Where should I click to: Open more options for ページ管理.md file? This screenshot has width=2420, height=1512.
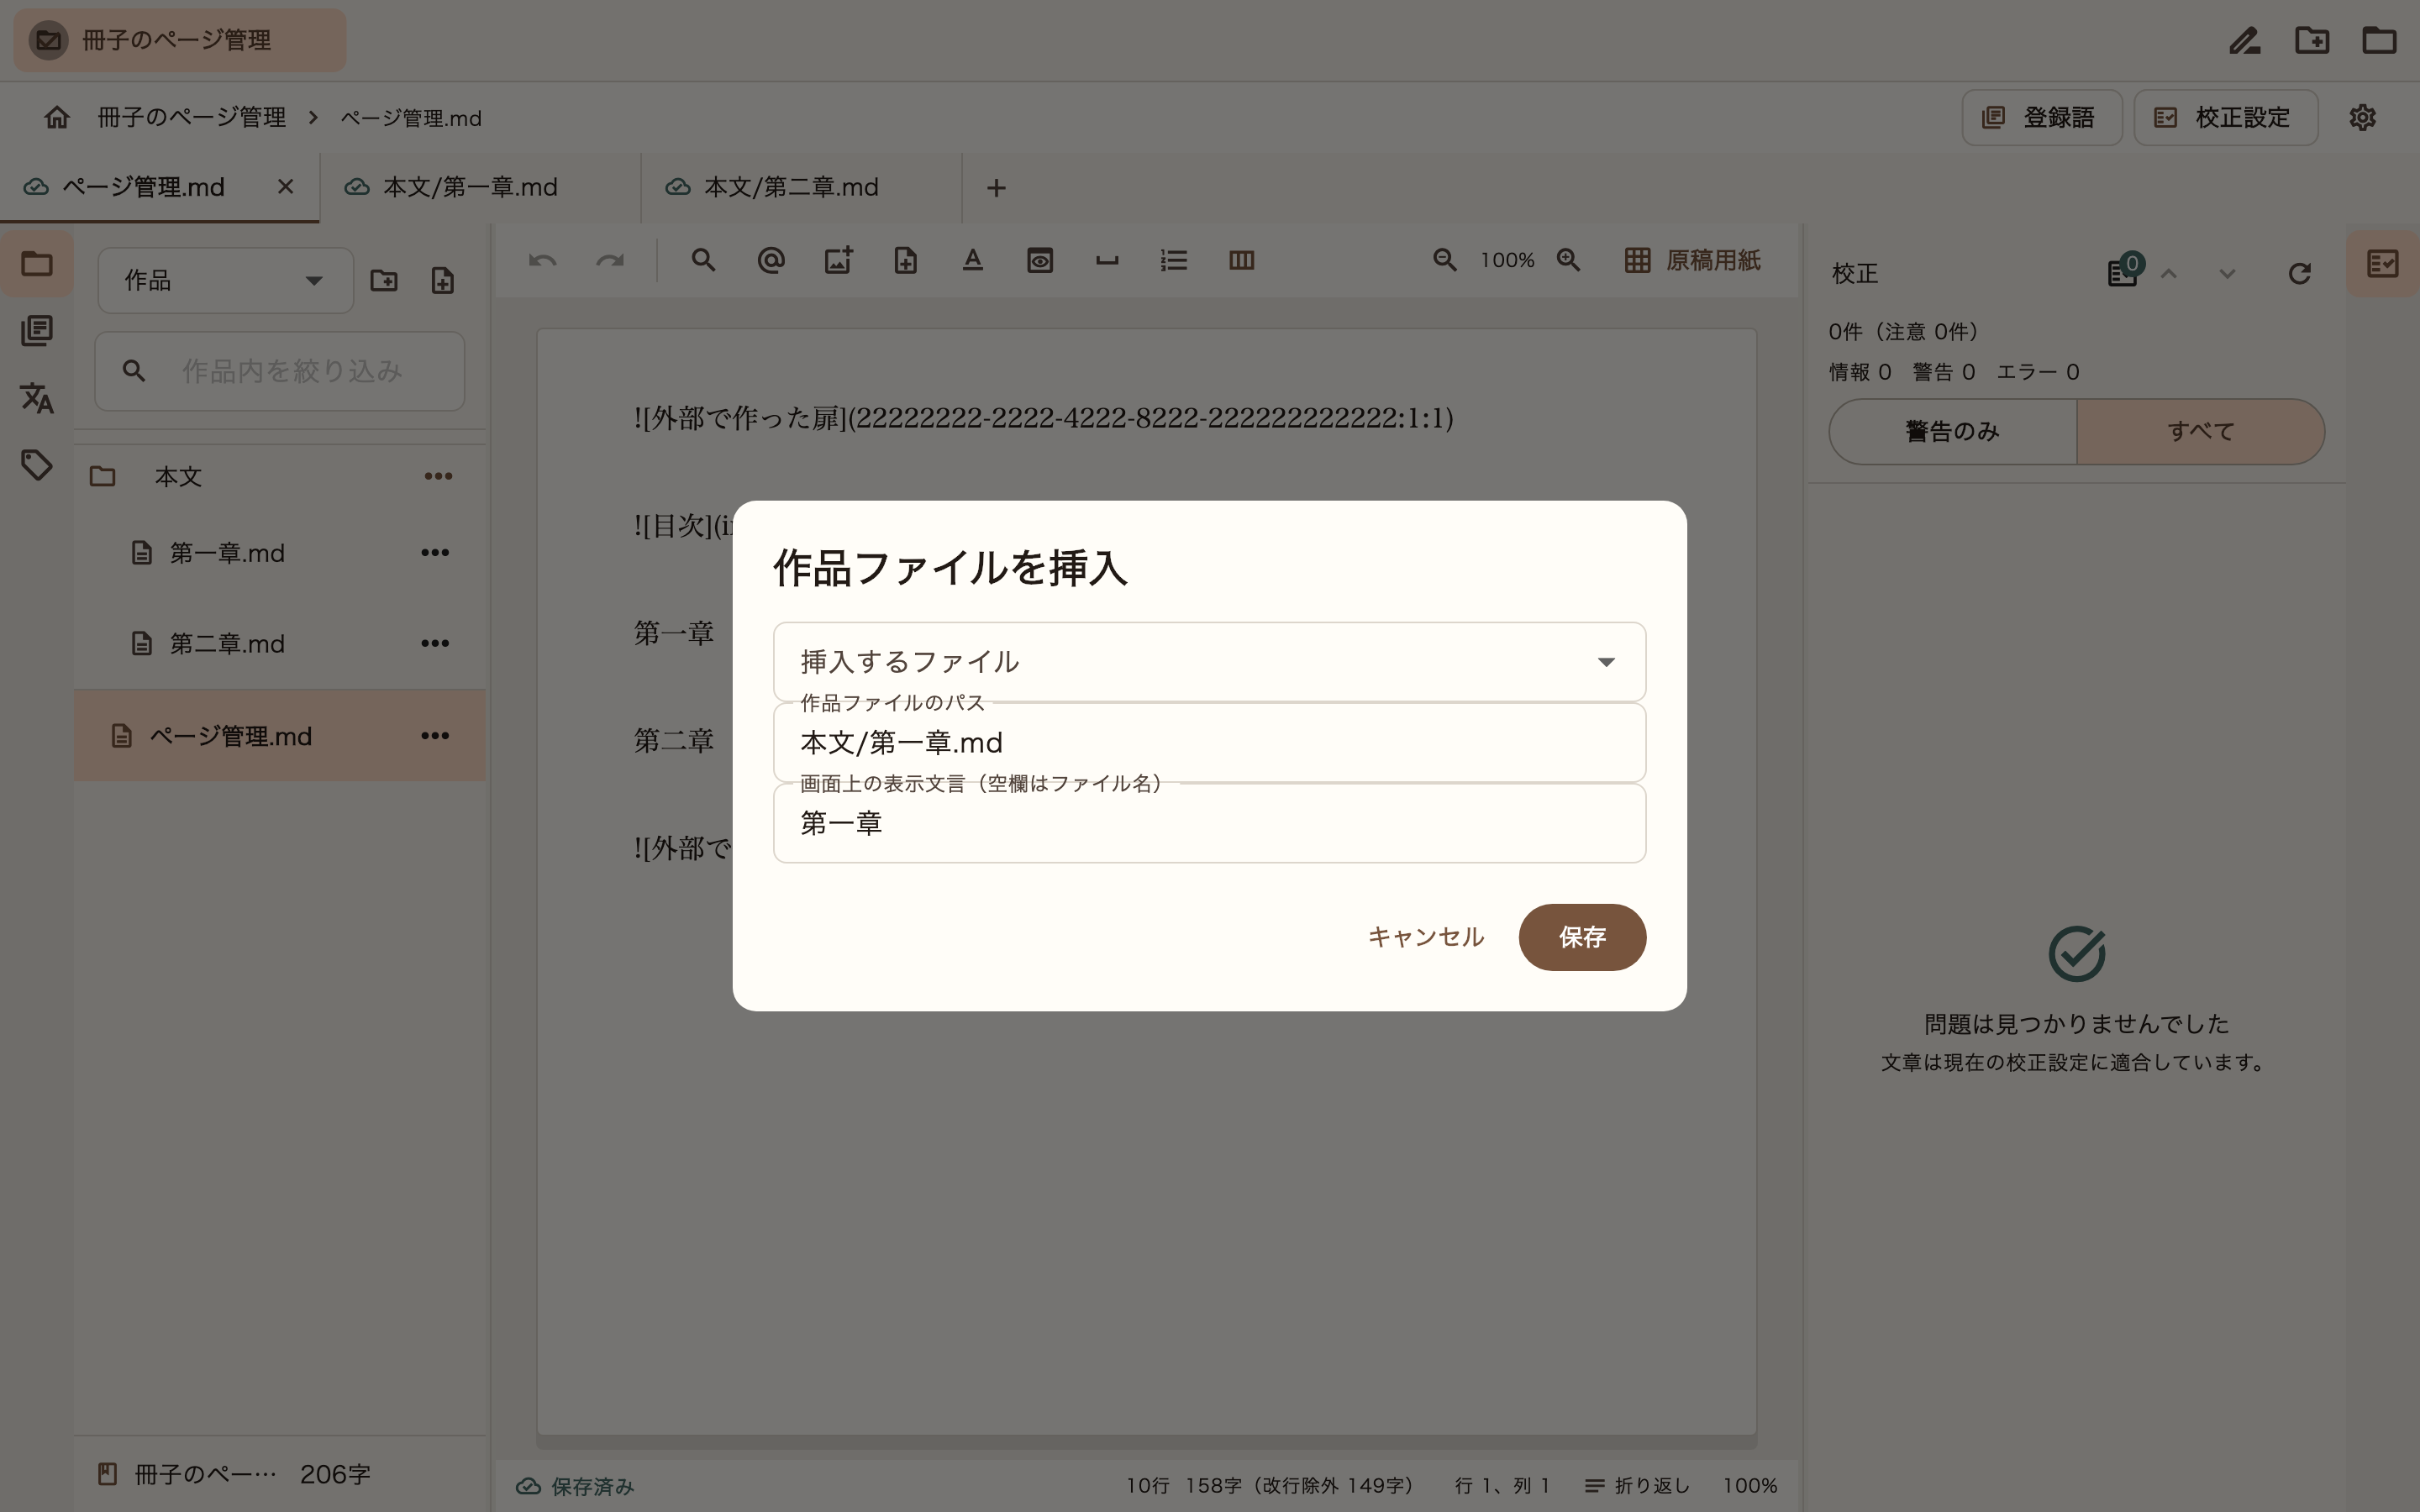435,736
